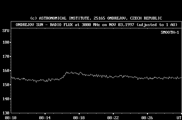Click the 140 flux axis label
Viewport: 182px width, 120px height.
click(5, 99)
